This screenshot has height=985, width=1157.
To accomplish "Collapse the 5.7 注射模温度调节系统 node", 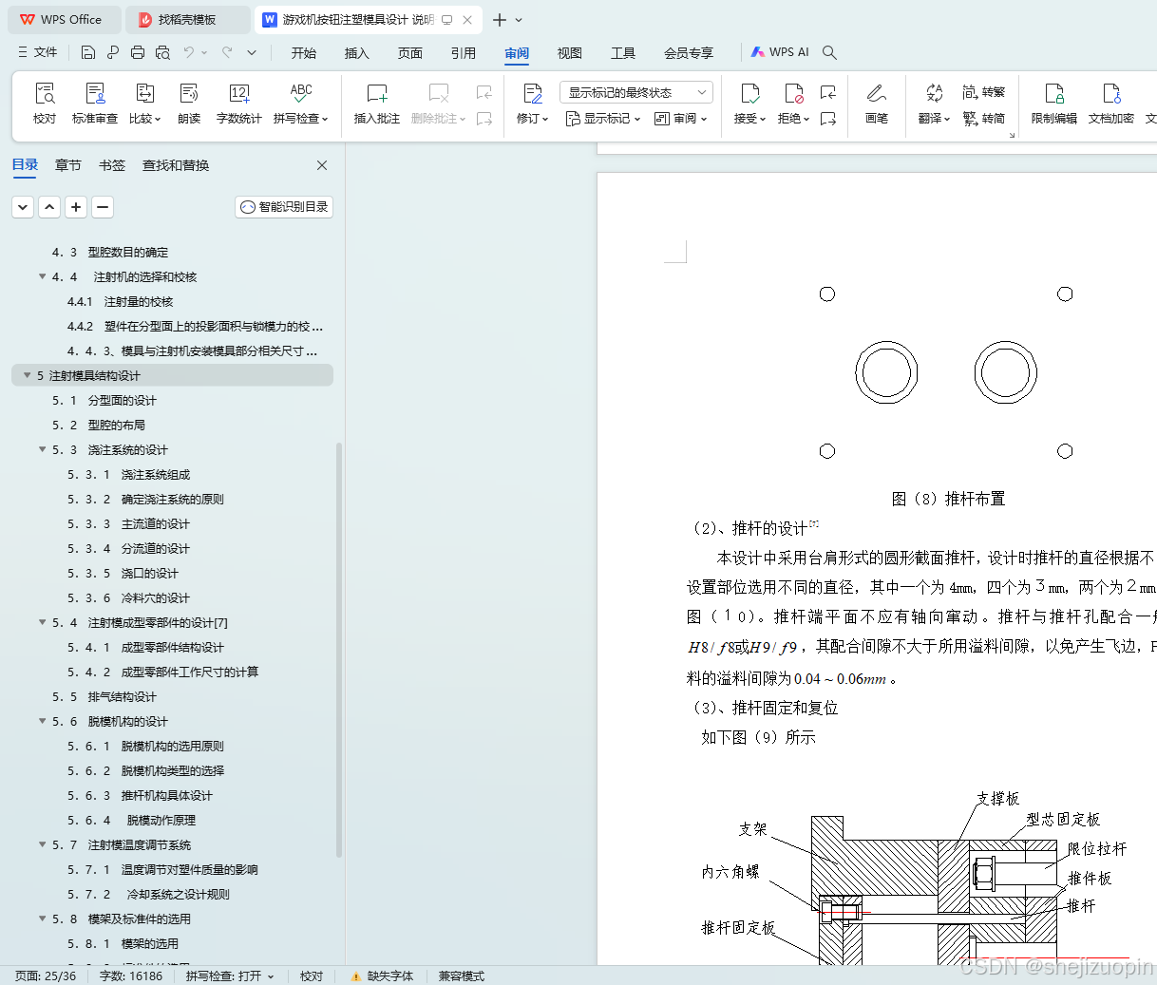I will pyautogui.click(x=42, y=844).
